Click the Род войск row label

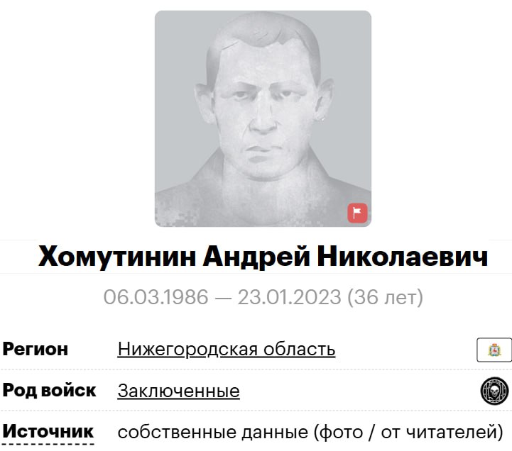click(x=49, y=390)
